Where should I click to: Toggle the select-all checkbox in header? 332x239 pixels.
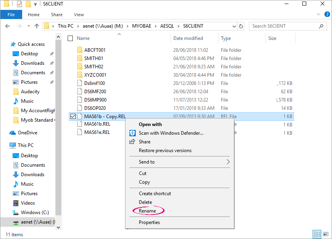point(70,38)
